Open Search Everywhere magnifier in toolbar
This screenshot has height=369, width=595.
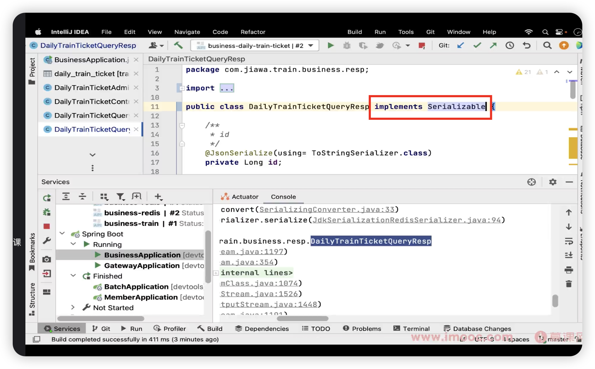point(547,45)
